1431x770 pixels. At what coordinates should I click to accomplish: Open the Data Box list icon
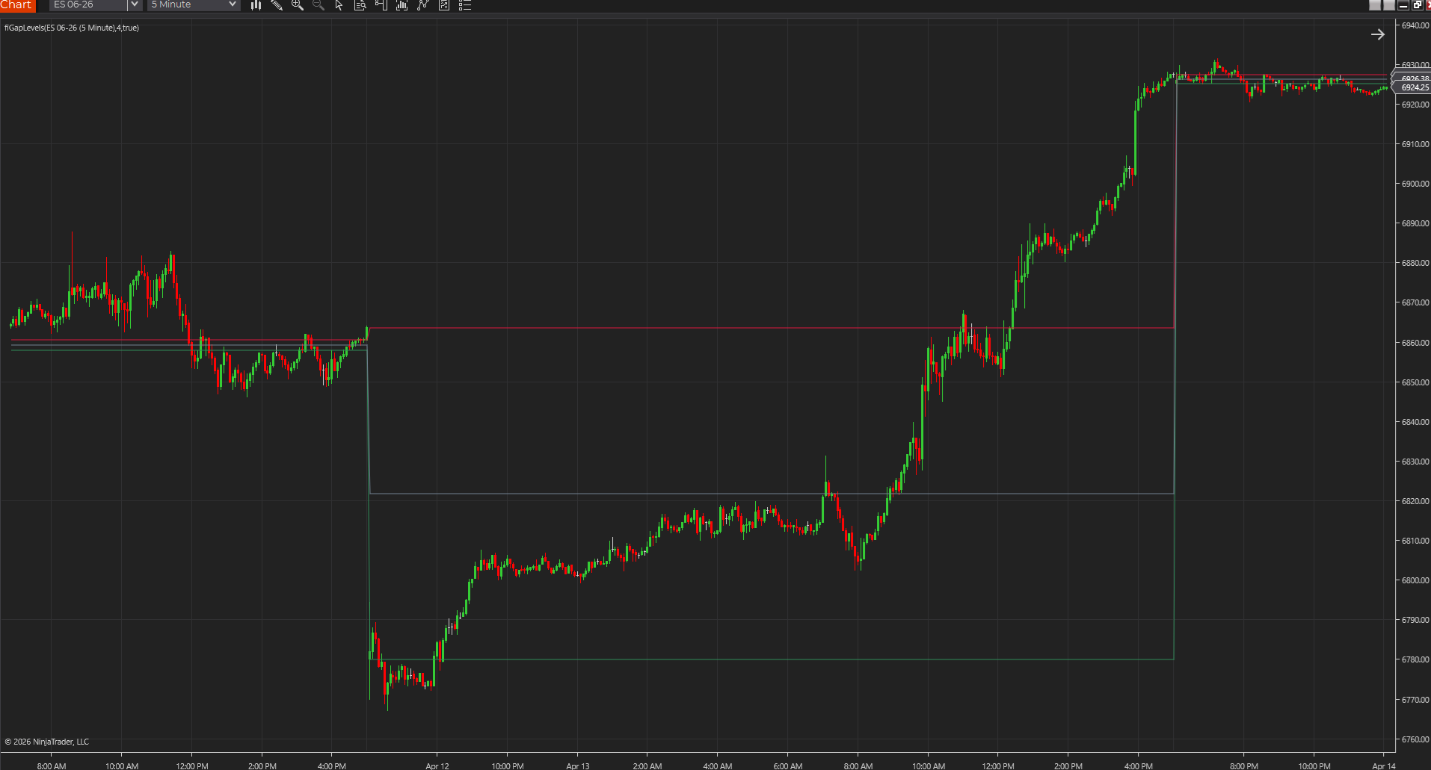(464, 5)
